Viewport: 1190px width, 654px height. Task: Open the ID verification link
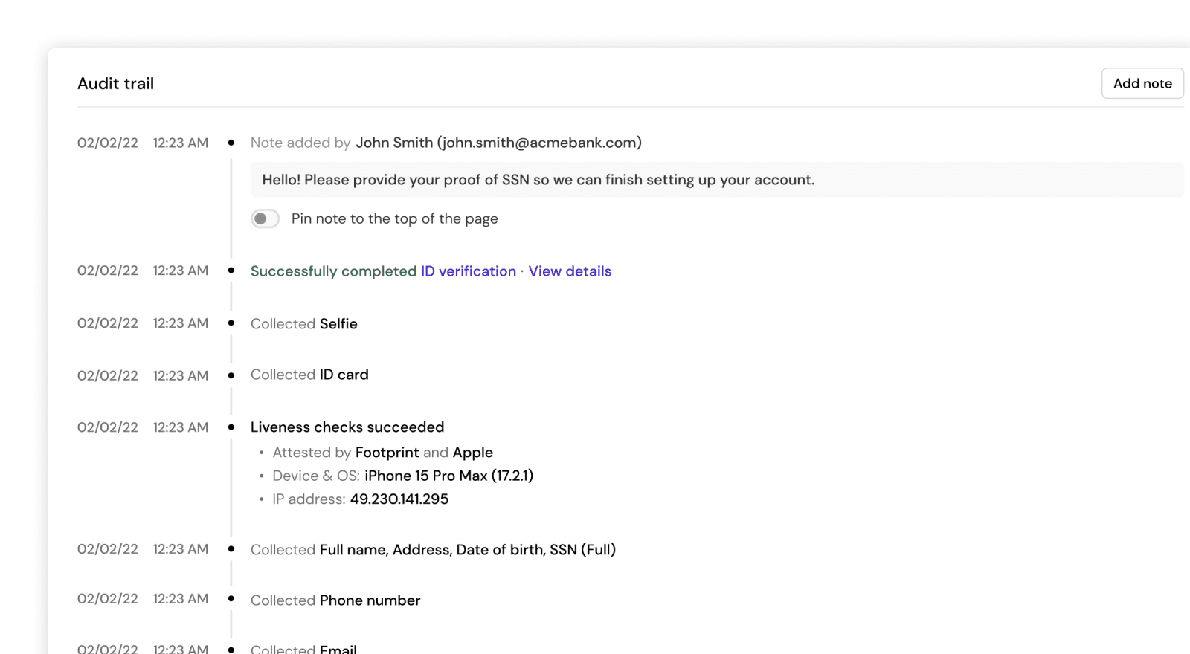pyautogui.click(x=469, y=271)
